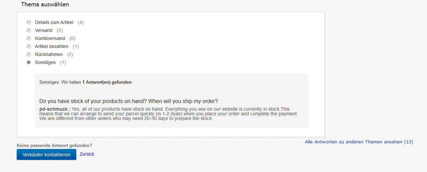Click the "1 Antwort(en) gefunden" result header
427x172 pixels.
point(107,82)
